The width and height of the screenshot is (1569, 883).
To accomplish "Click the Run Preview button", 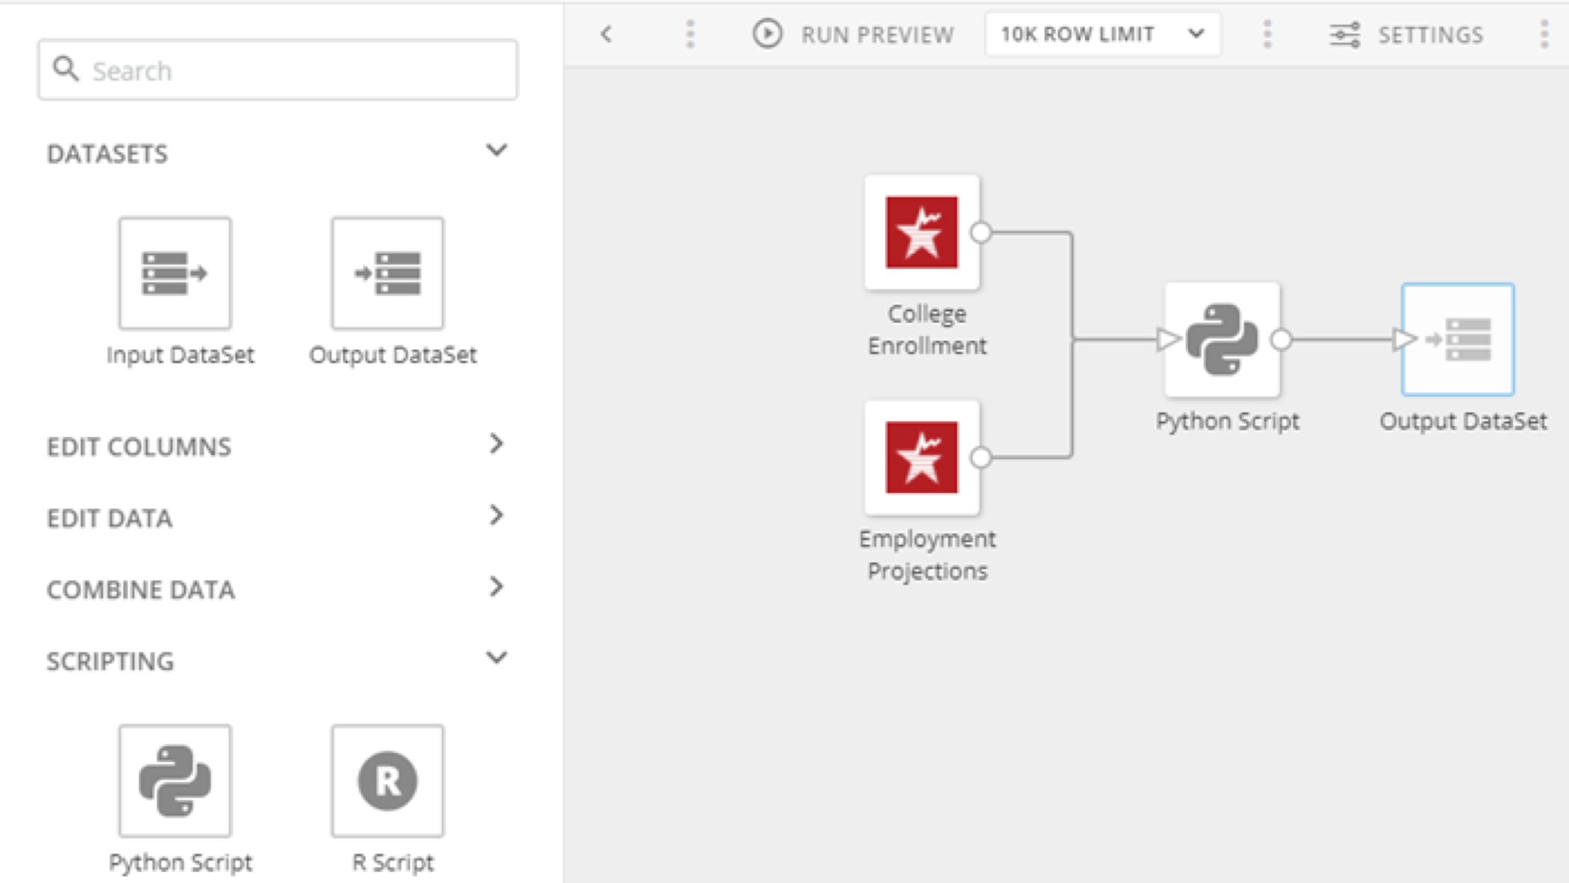I will [853, 34].
